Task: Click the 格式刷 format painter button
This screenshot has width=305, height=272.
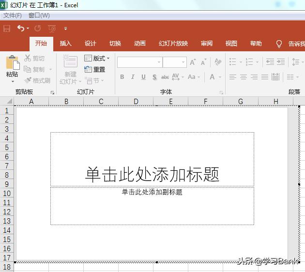Action: click(37, 80)
